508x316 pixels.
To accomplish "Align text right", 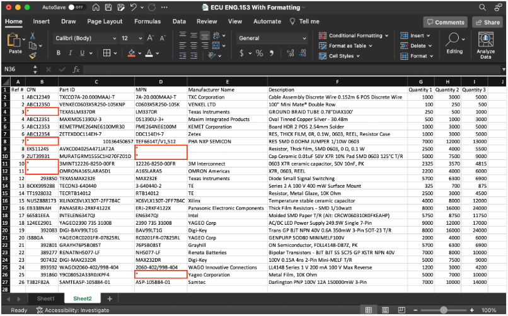I will tap(205, 45).
